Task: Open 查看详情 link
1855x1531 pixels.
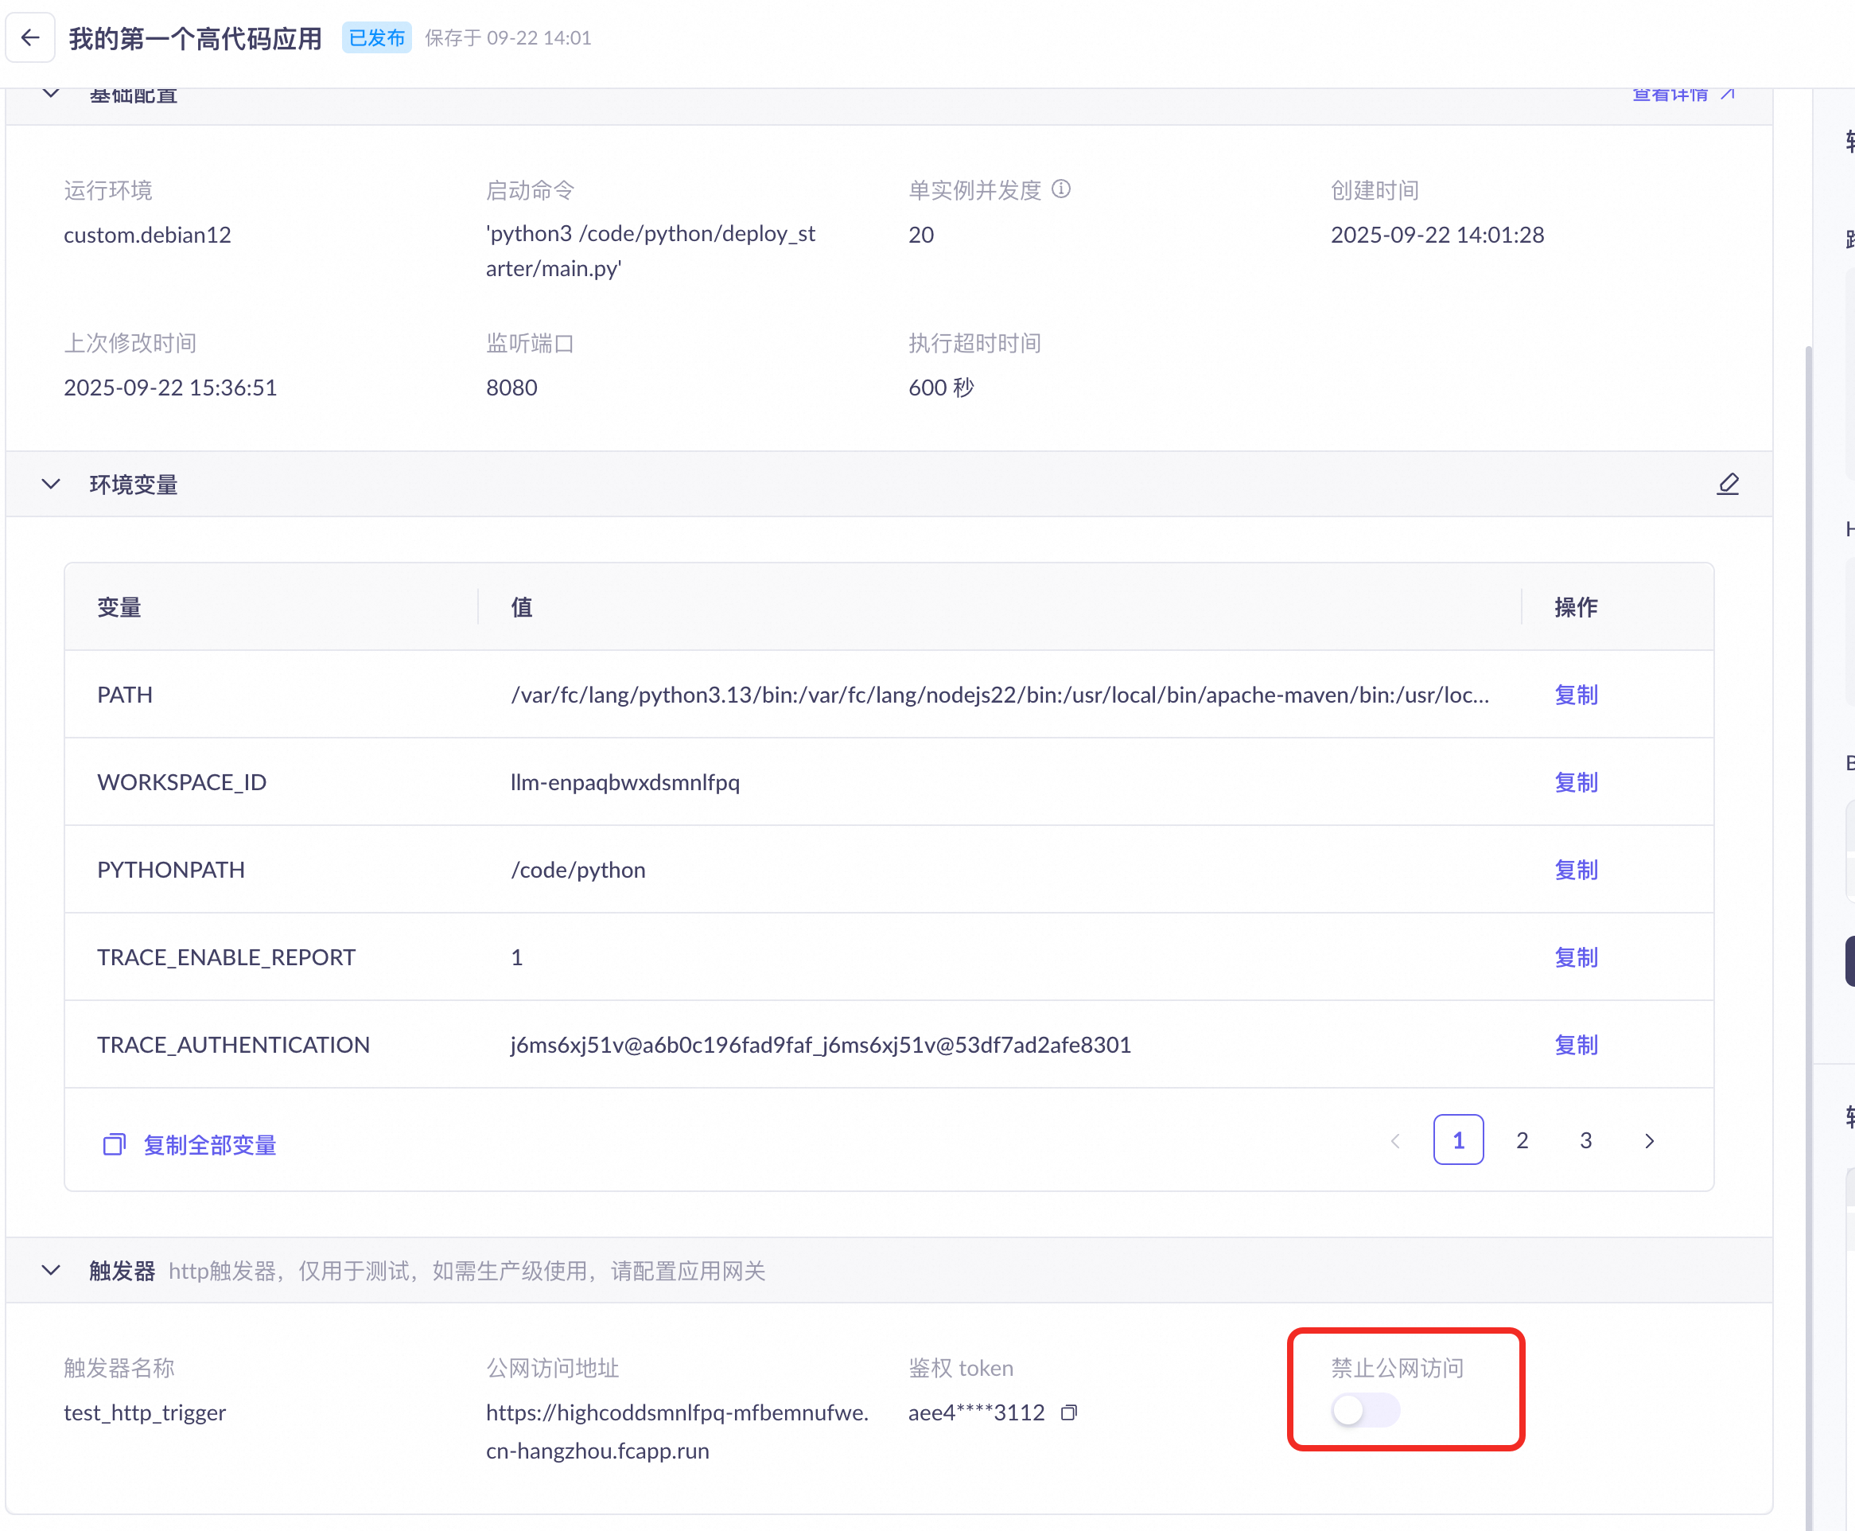Action: tap(1683, 93)
